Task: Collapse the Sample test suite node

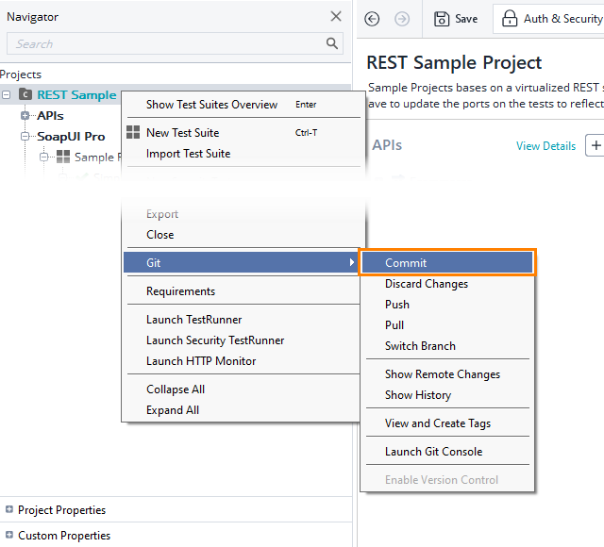Action: [44, 157]
